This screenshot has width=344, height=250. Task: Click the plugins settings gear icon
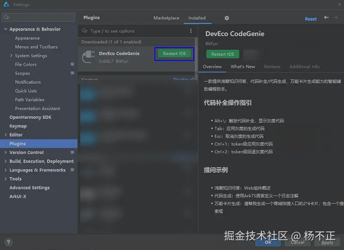(226, 18)
